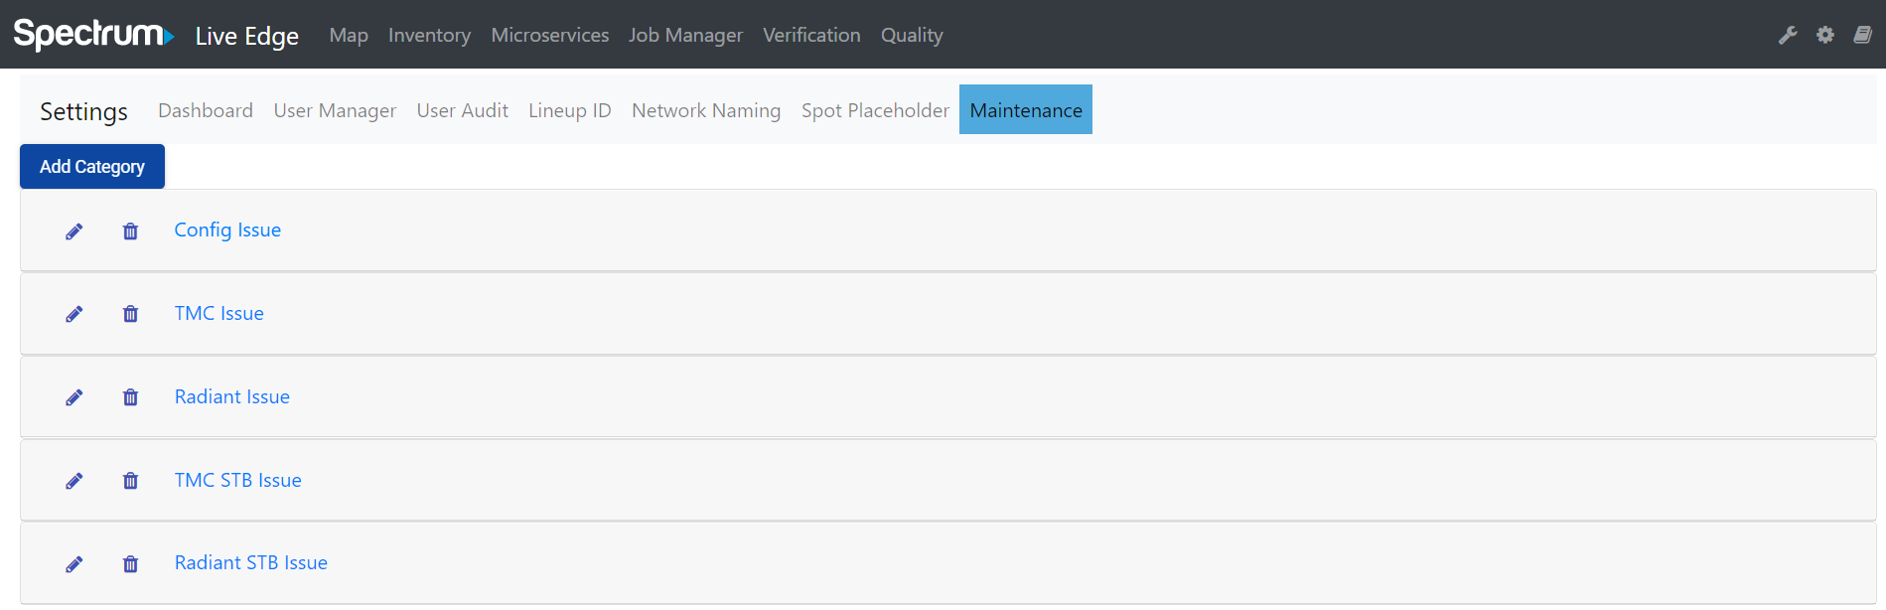Open the Config Issue link
1886x610 pixels.
pyautogui.click(x=227, y=229)
